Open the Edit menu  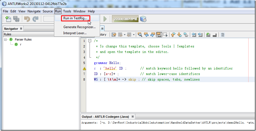tap(13, 11)
